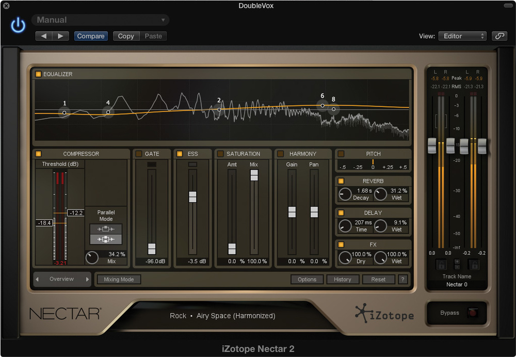Open the Delay module header
Image resolution: width=516 pixels, height=357 pixels.
(x=373, y=213)
